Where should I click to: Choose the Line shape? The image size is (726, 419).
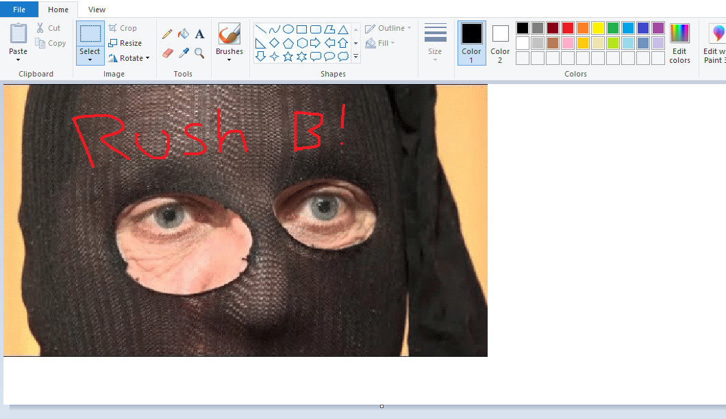(261, 29)
